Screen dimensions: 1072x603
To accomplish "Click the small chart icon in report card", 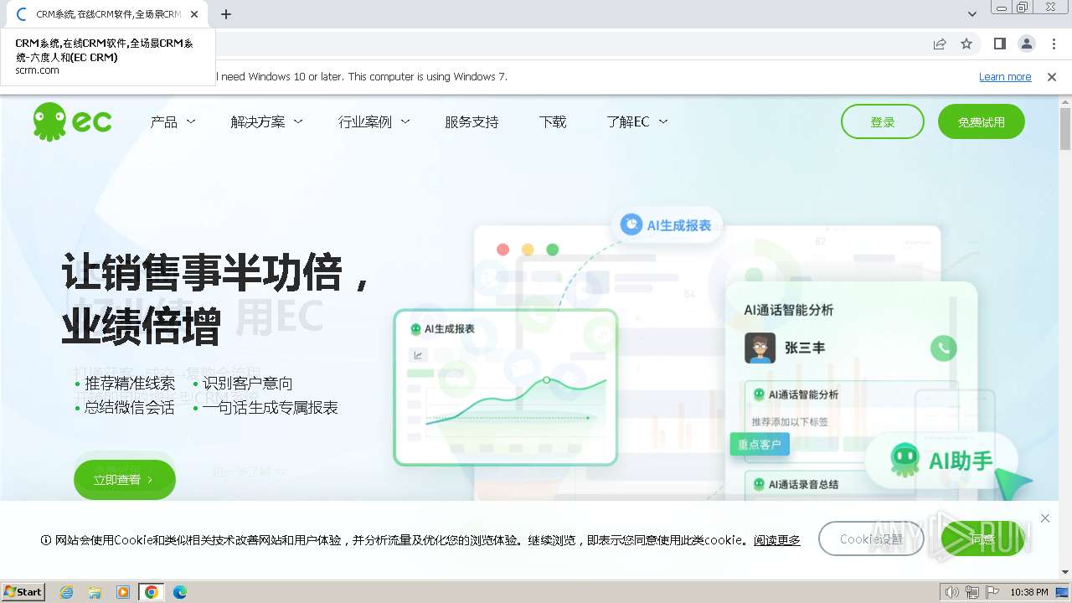I will click(x=417, y=355).
